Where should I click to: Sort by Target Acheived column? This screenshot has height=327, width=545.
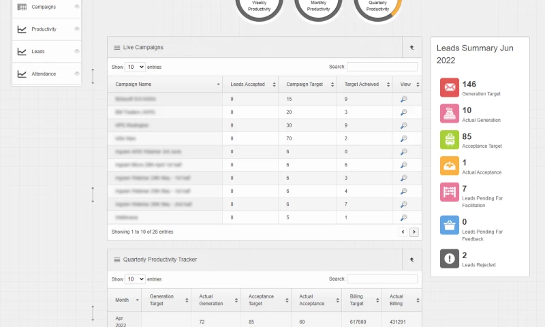(x=364, y=84)
